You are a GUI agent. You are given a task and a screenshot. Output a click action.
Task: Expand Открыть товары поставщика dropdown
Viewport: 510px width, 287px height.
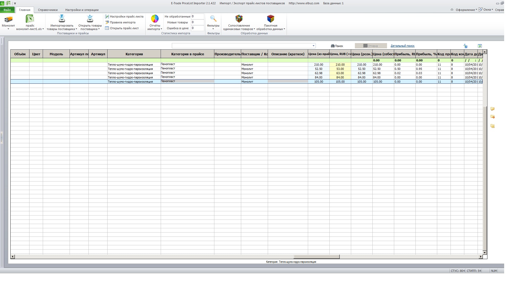point(99,29)
